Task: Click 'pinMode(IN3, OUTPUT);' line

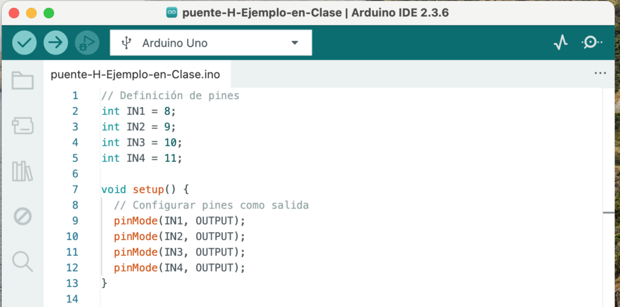Action: tap(179, 252)
